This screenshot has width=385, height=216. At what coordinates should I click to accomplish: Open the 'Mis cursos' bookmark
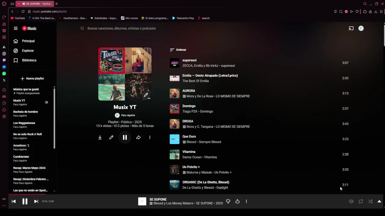tap(129, 18)
